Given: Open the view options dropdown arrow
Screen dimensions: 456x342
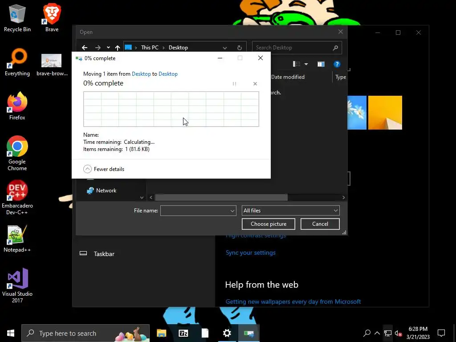Looking at the screenshot, I should point(306,64).
